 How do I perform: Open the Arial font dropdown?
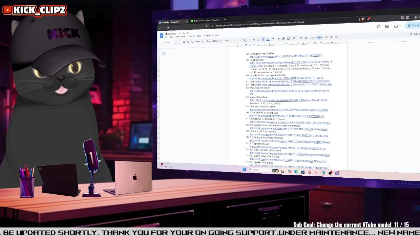(230, 40)
